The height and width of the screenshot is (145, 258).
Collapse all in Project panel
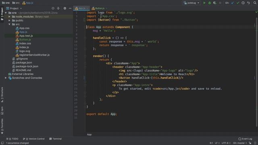pos(58,8)
